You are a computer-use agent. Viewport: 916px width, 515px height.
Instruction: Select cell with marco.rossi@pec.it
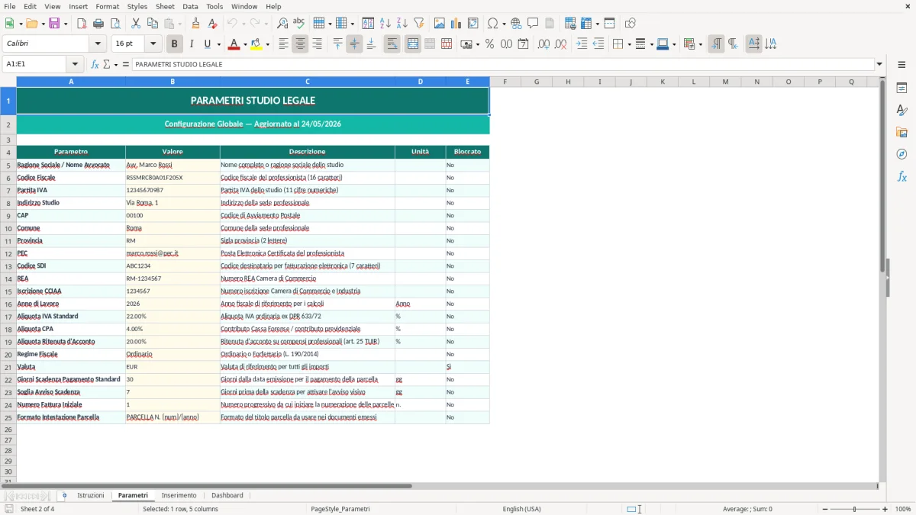pyautogui.click(x=173, y=253)
